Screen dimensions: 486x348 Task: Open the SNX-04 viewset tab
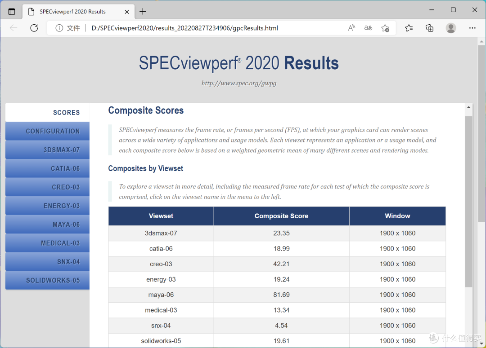(x=47, y=262)
